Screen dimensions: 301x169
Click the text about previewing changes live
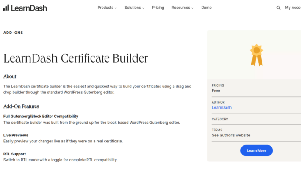[x=63, y=141]
